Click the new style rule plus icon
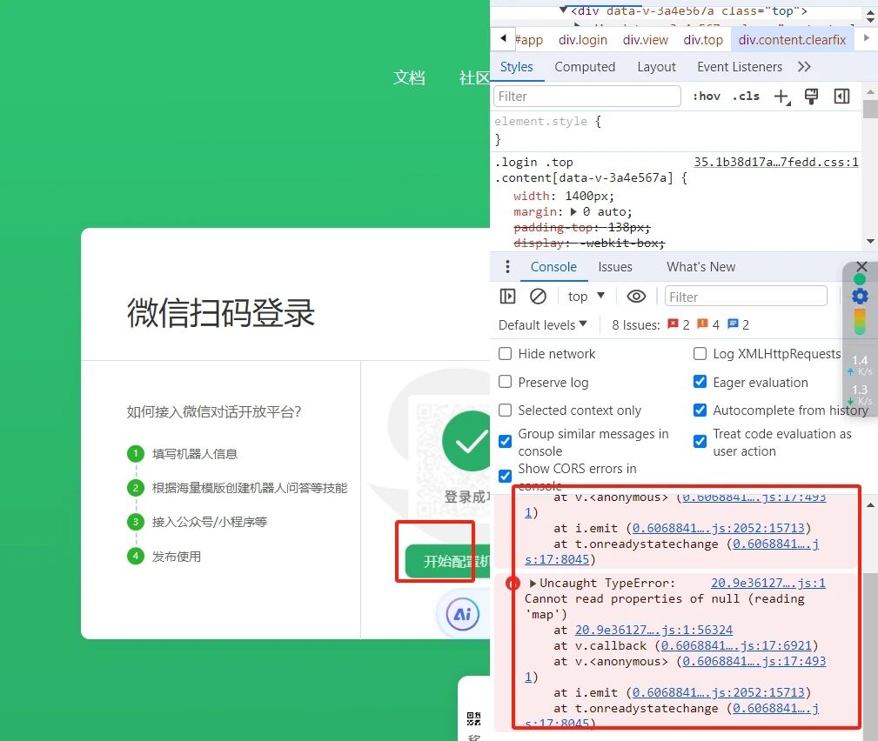 coord(781,97)
